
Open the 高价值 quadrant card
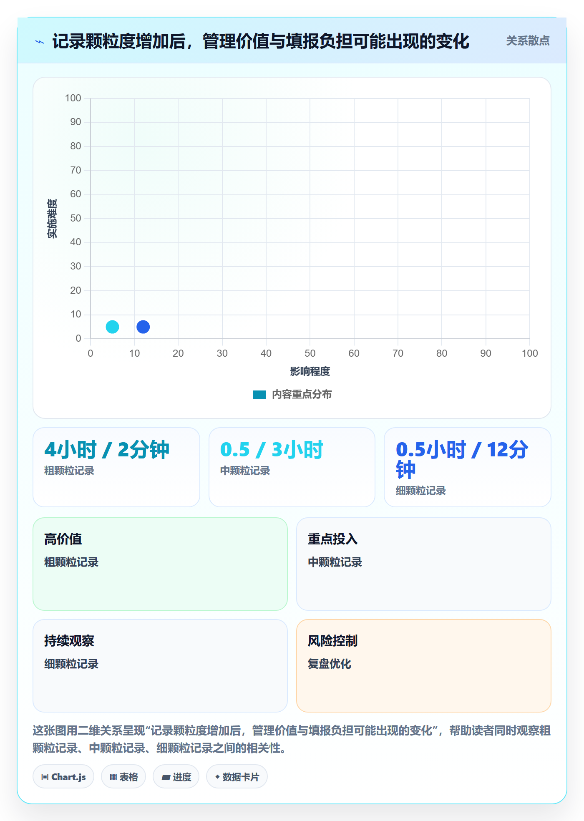coord(160,564)
